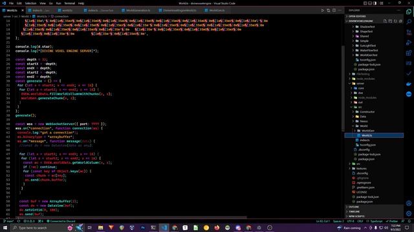414x232 pixels.
Task: Open .npmignore file in Explorer
Action: pos(374,183)
